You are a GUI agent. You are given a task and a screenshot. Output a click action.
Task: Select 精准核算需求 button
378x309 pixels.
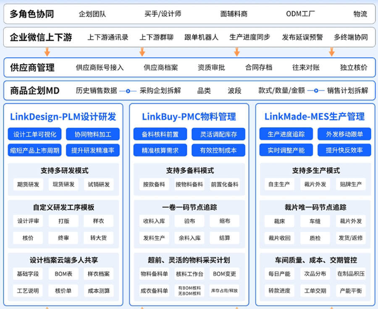point(160,150)
